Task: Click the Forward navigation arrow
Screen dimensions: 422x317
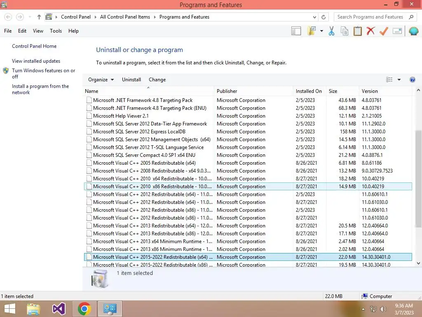Action: click(20, 17)
